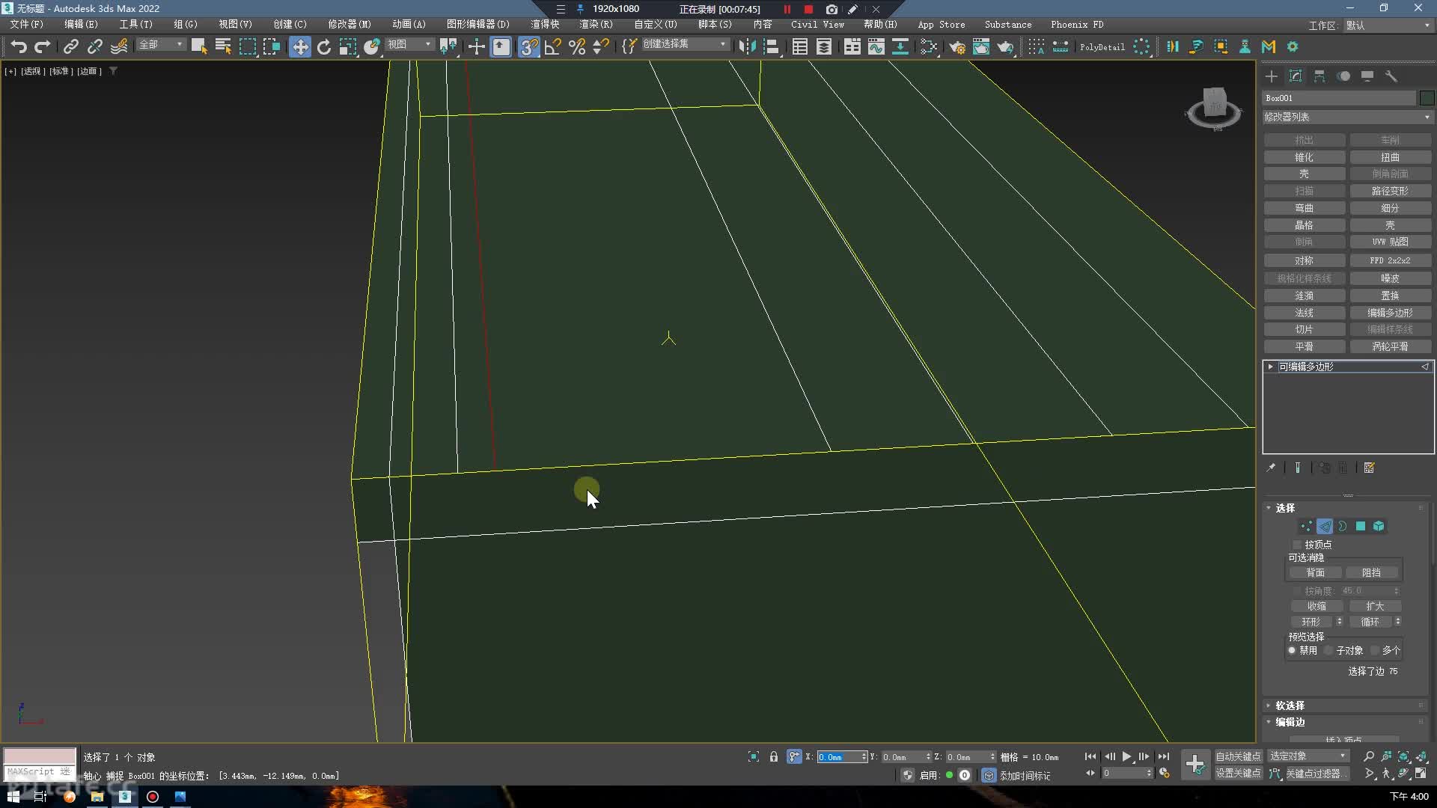Click the Align tool icon
The image size is (1437, 808).
click(x=771, y=46)
